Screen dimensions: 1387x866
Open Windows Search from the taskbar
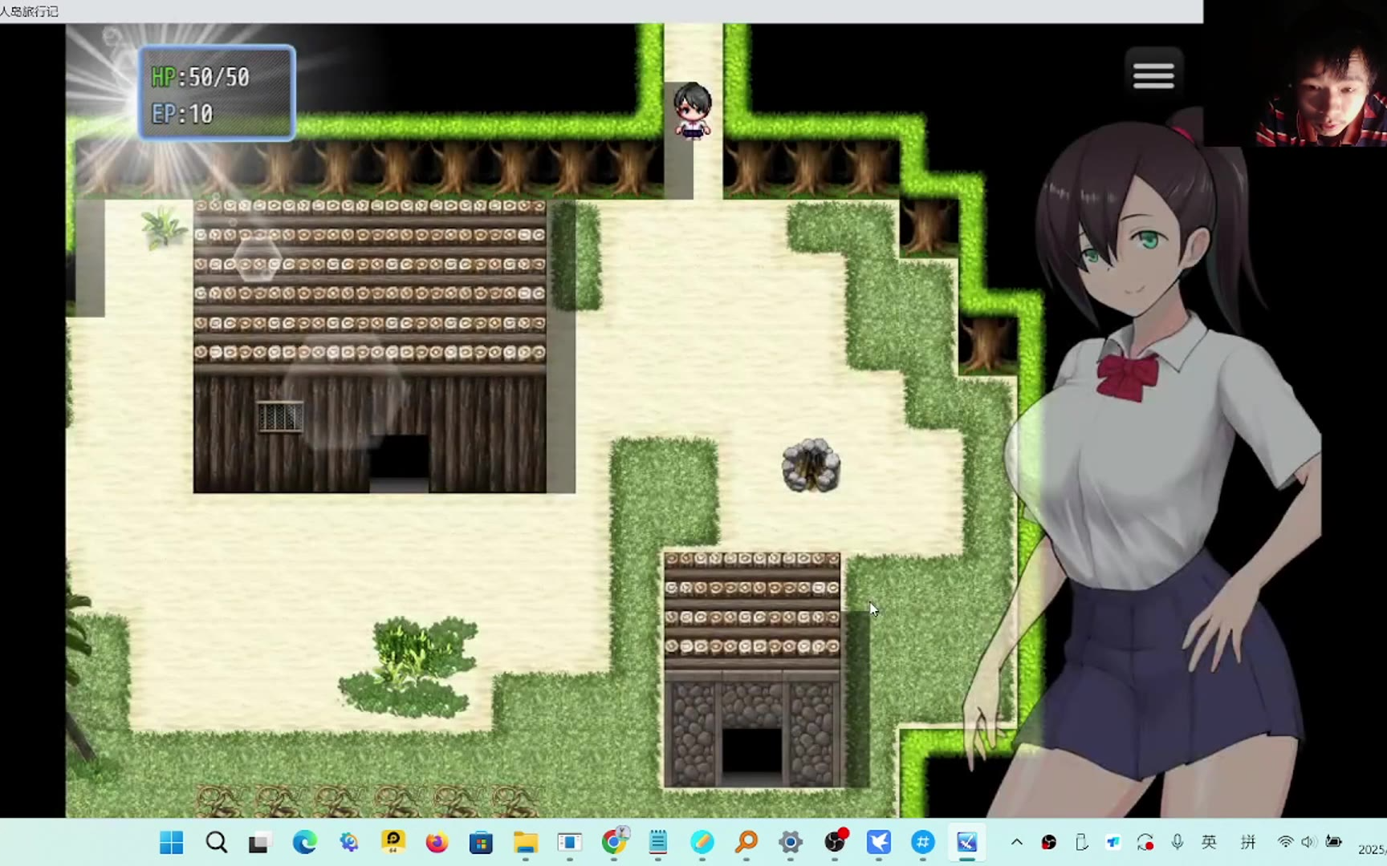pos(216,842)
